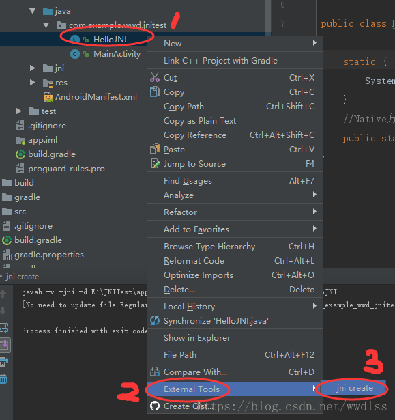Select jni create in the submenu
This screenshot has height=420, width=395.
tap(354, 388)
